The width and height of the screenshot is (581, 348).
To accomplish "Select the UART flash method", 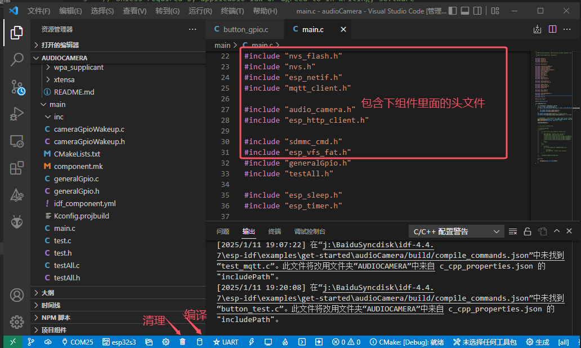I will pos(226,342).
